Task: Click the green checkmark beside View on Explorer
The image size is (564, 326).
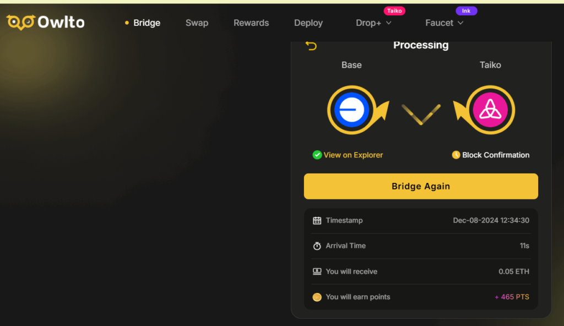Action: [317, 155]
